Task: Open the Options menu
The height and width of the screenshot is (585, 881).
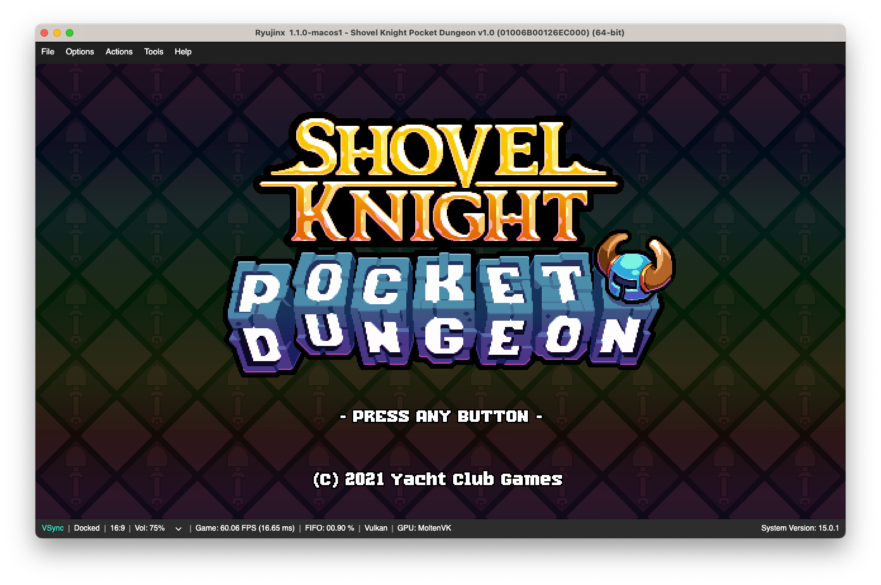Action: point(79,52)
